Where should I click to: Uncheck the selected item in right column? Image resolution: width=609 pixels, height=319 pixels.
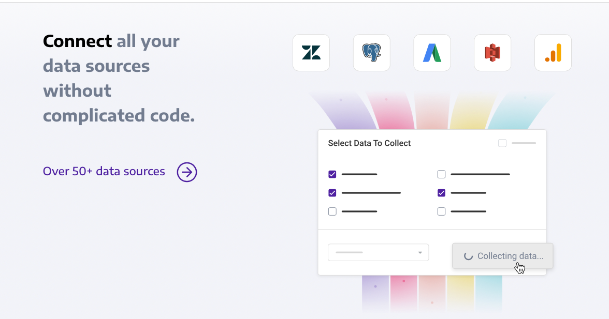click(x=441, y=193)
